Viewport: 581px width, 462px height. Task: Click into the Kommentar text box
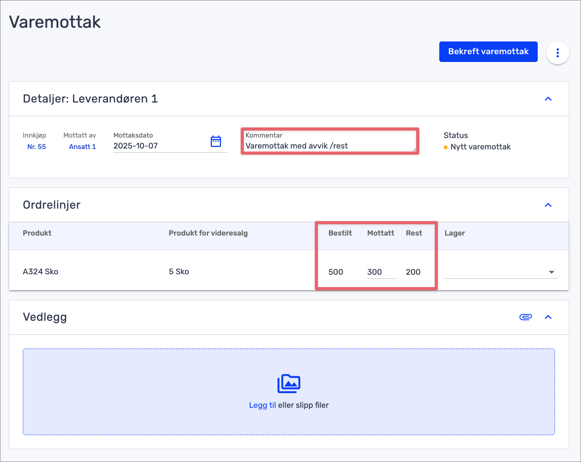329,146
